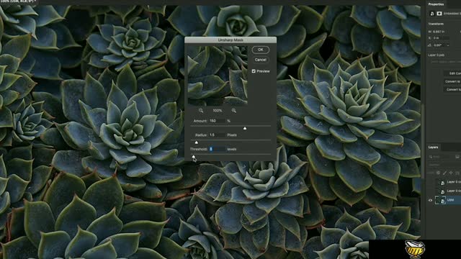Click the Threshold levels field
Image resolution: width=461 pixels, height=259 pixels.
pyautogui.click(x=217, y=149)
